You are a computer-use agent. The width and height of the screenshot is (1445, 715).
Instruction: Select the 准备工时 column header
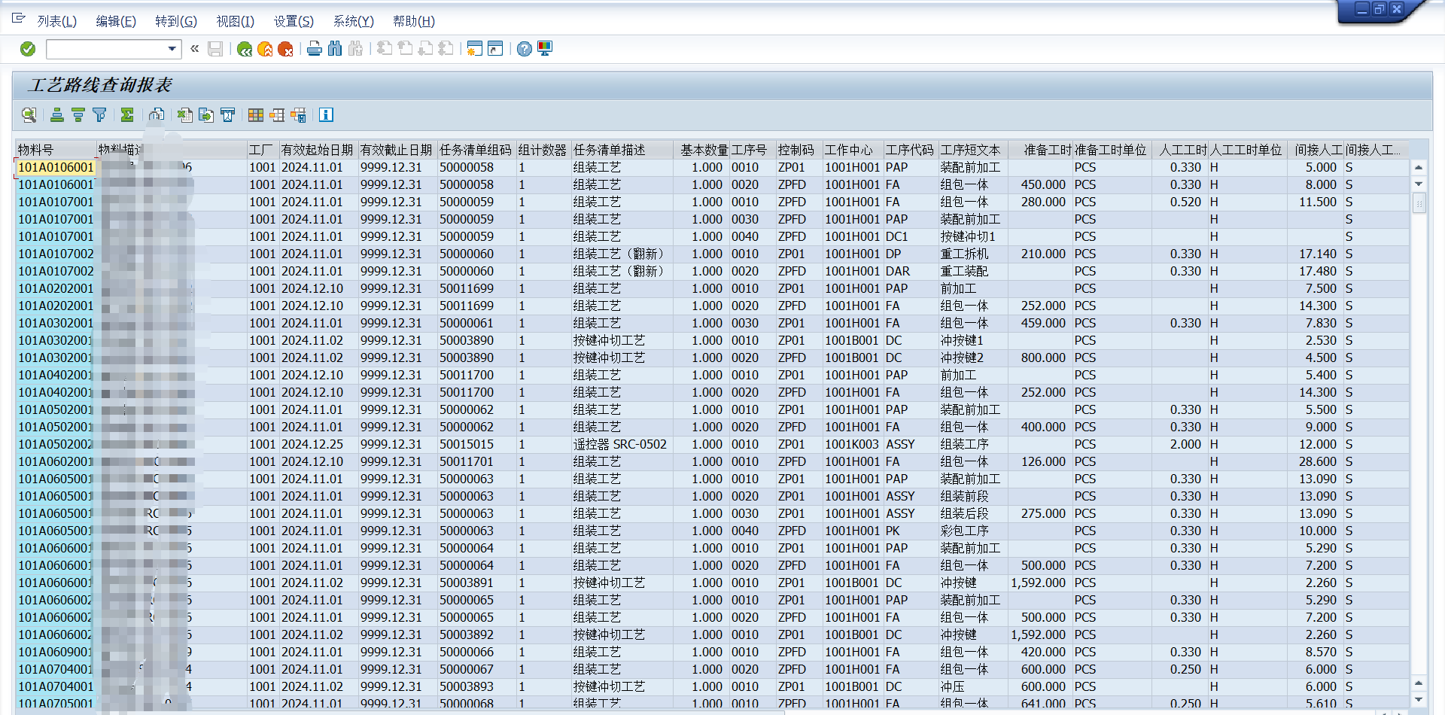click(x=1040, y=150)
